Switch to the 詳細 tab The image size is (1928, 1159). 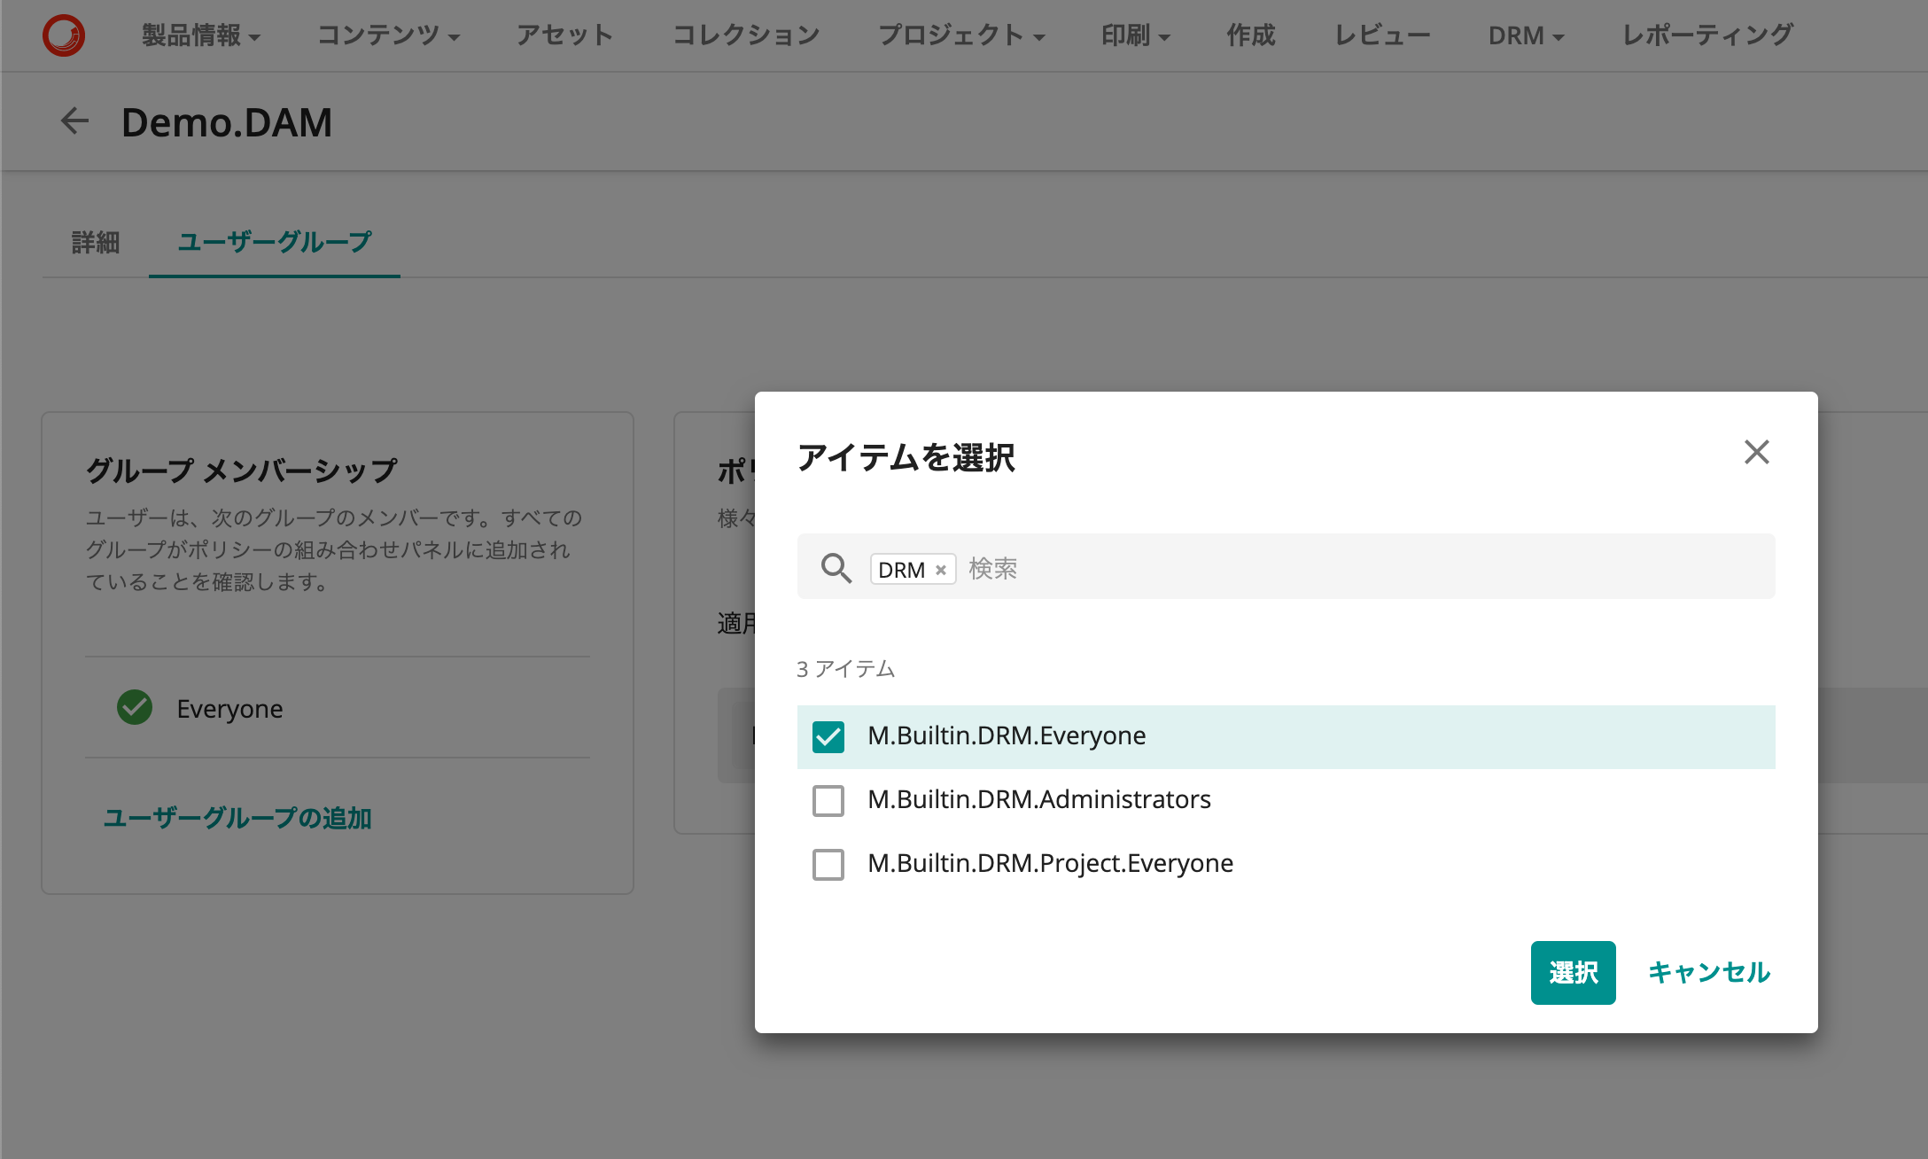[x=96, y=242]
